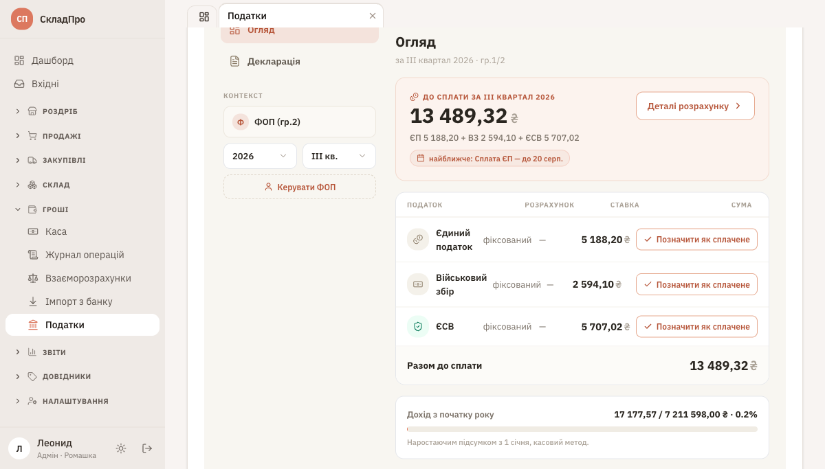Click the ЄСВ shield icon
The image size is (825, 469).
coord(418,327)
